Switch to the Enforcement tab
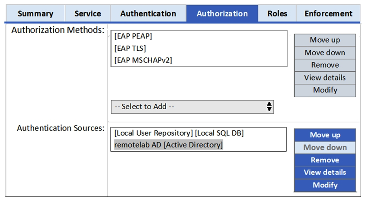This screenshot has width=365, height=201. (x=328, y=13)
